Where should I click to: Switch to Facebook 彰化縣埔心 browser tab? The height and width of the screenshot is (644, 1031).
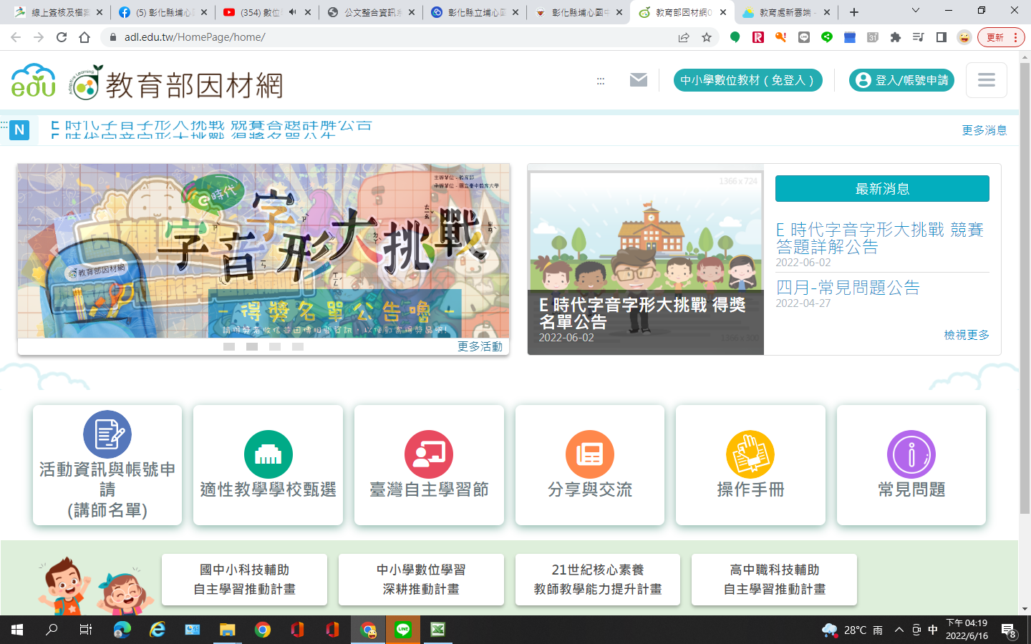click(x=165, y=12)
